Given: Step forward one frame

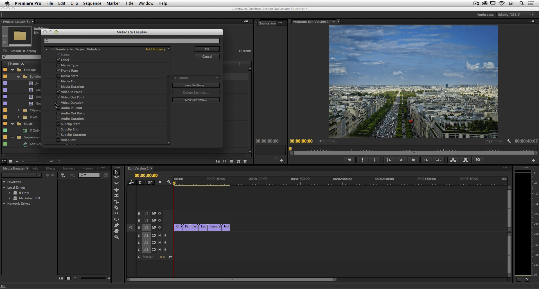Looking at the screenshot, I should [426, 160].
